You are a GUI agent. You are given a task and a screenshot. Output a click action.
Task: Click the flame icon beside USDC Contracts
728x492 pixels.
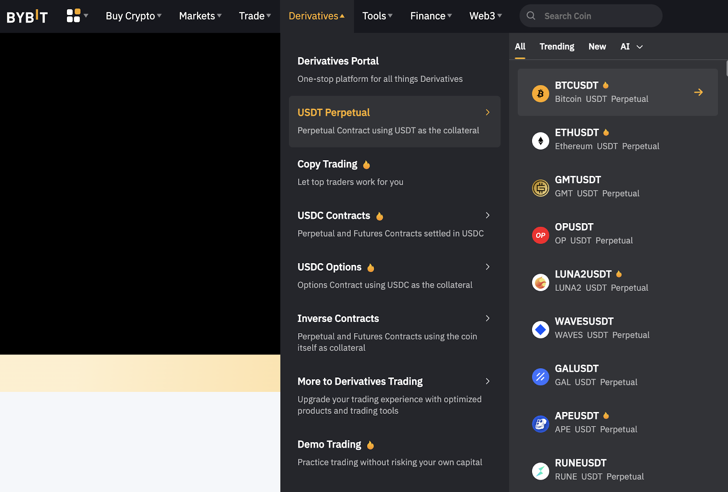[x=379, y=216]
